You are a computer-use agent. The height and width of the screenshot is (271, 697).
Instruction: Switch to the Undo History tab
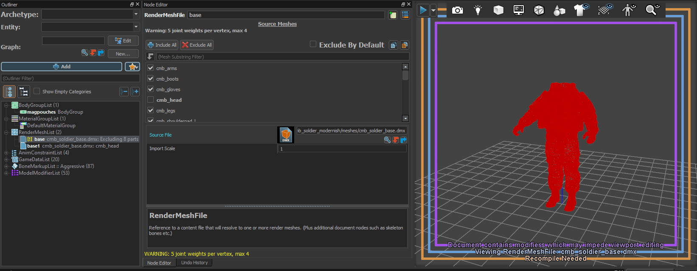pyautogui.click(x=194, y=263)
